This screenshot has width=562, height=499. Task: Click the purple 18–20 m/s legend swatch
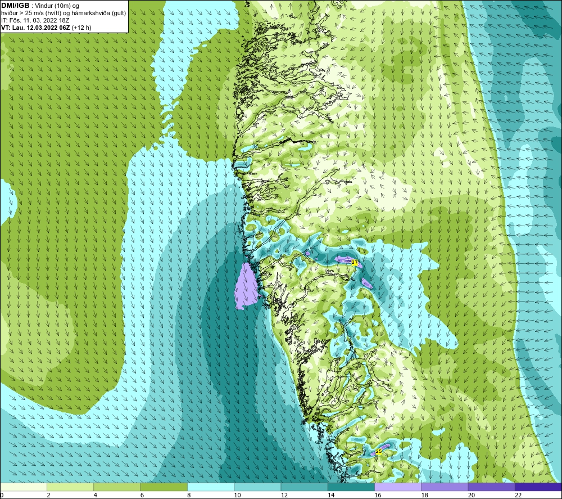point(445,487)
